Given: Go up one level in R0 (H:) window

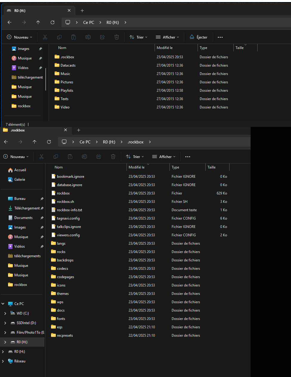Looking at the screenshot, I should 38,22.
